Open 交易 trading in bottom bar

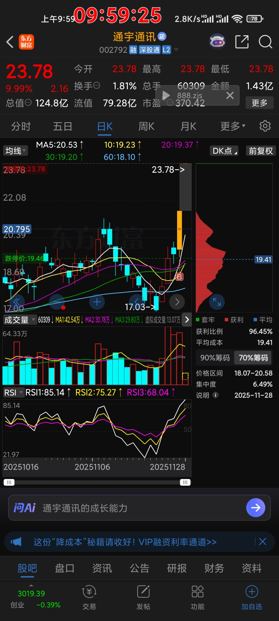[x=89, y=598]
